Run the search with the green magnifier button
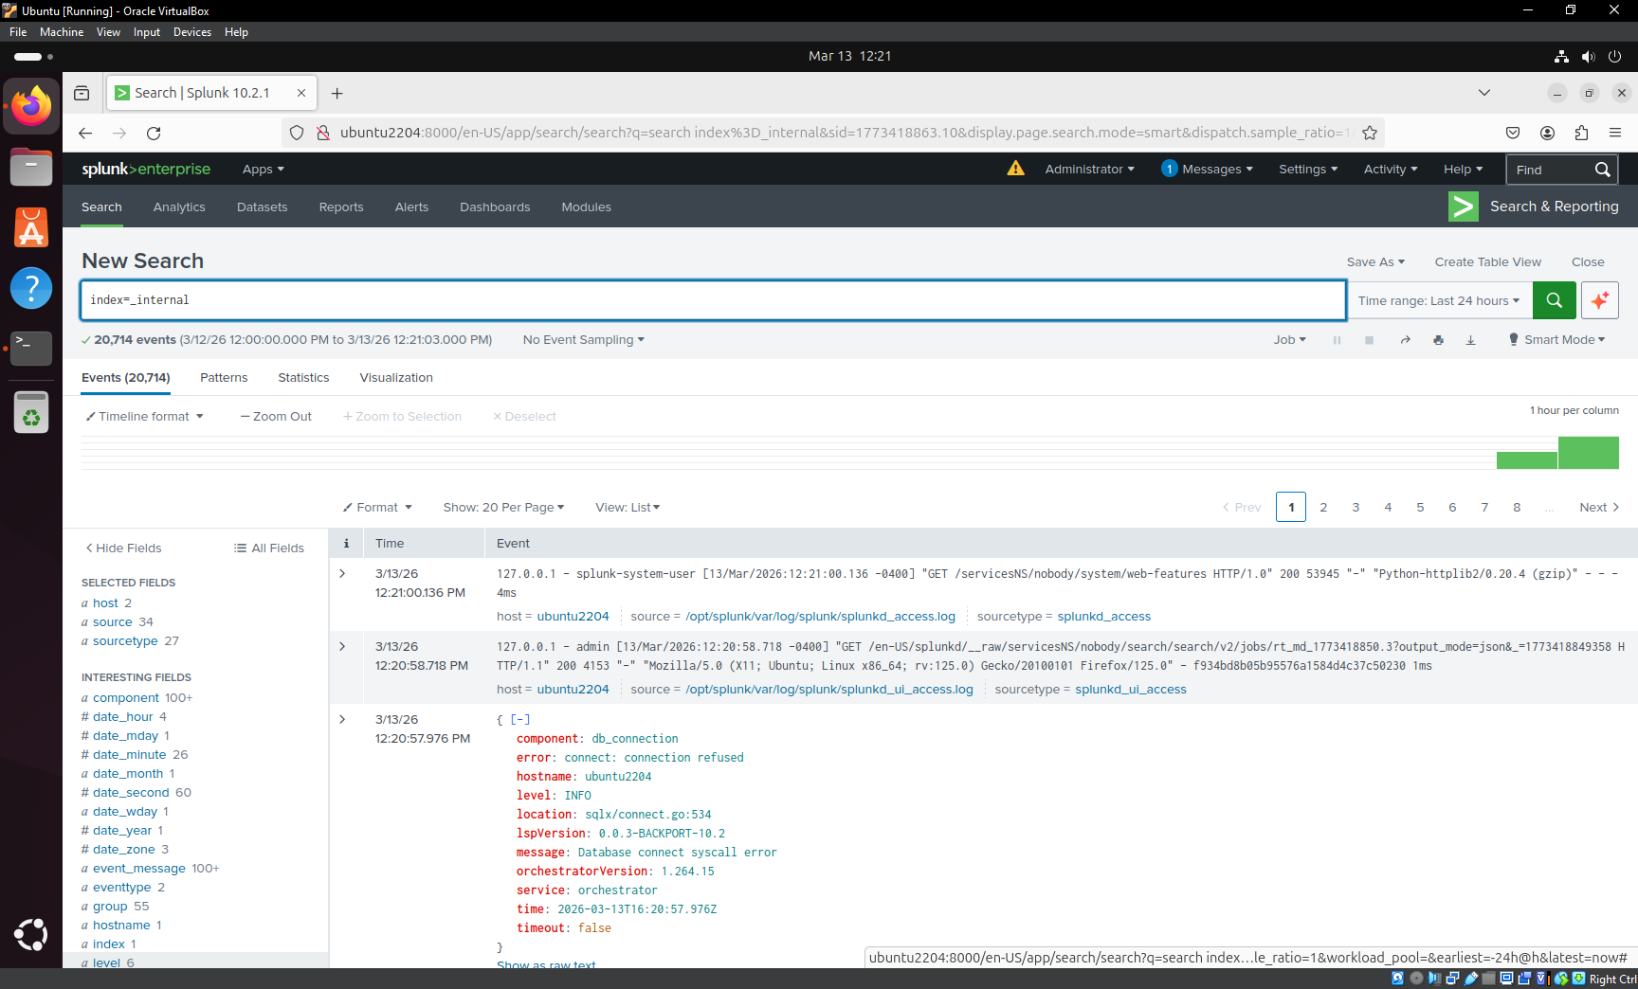 point(1554,299)
